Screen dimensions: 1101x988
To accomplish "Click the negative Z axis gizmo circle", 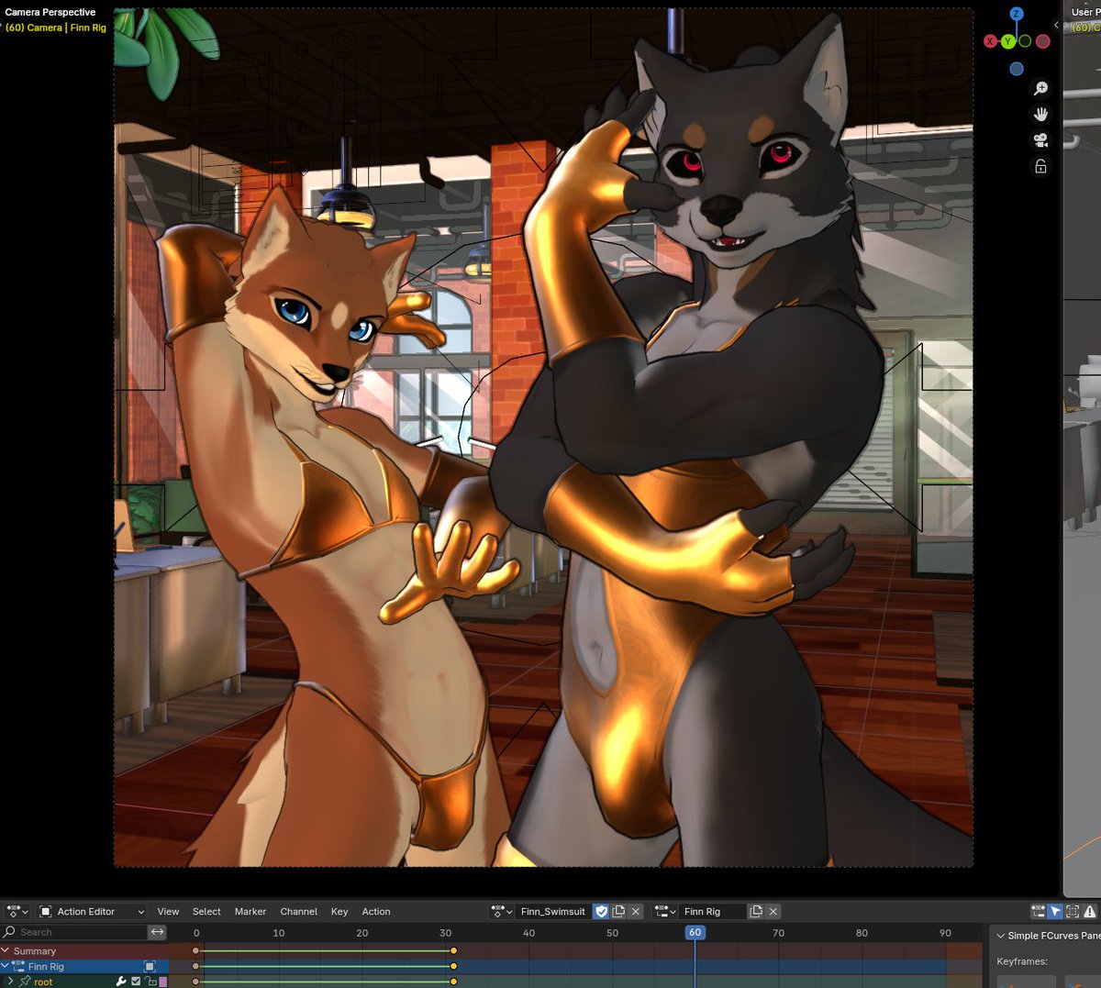I will click(x=1016, y=69).
